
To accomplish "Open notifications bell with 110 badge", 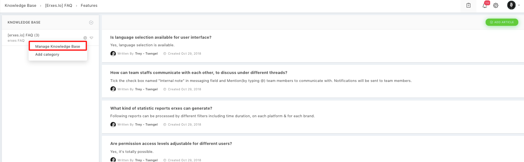I will pyautogui.click(x=485, y=6).
